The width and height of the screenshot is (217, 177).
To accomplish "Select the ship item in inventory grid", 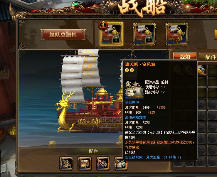I will point(202,70).
